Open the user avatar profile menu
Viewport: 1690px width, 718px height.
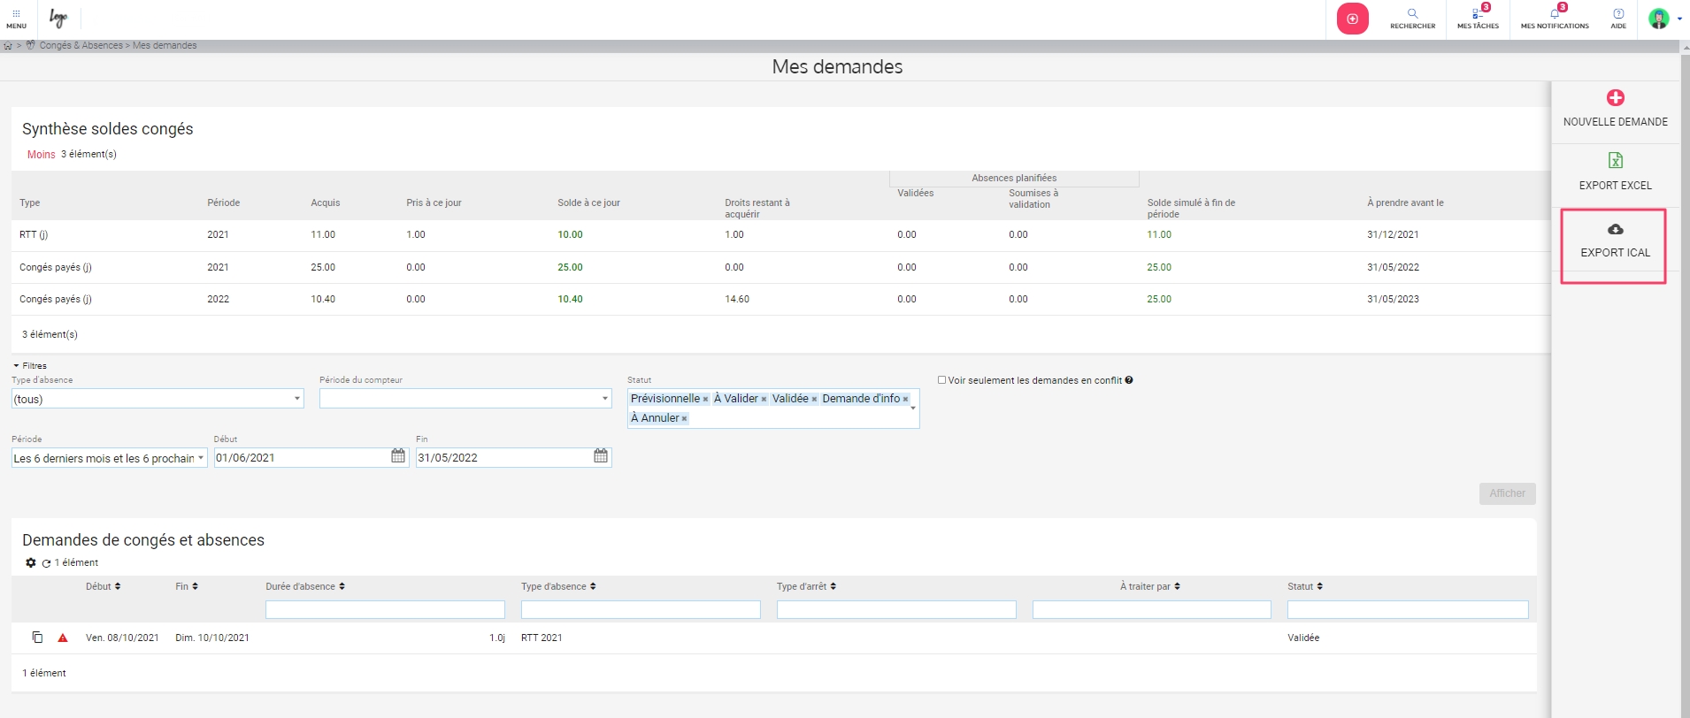point(1659,18)
